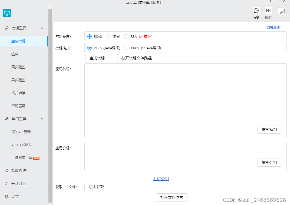Open the 使用说明 link
The height and width of the screenshot is (205, 290).
273,27
